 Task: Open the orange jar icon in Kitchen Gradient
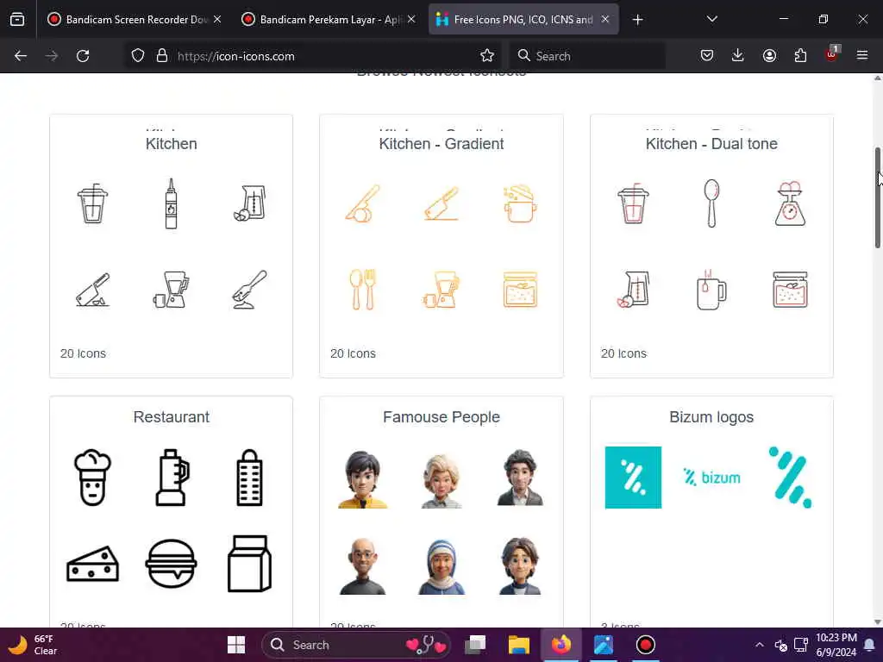pos(520,290)
